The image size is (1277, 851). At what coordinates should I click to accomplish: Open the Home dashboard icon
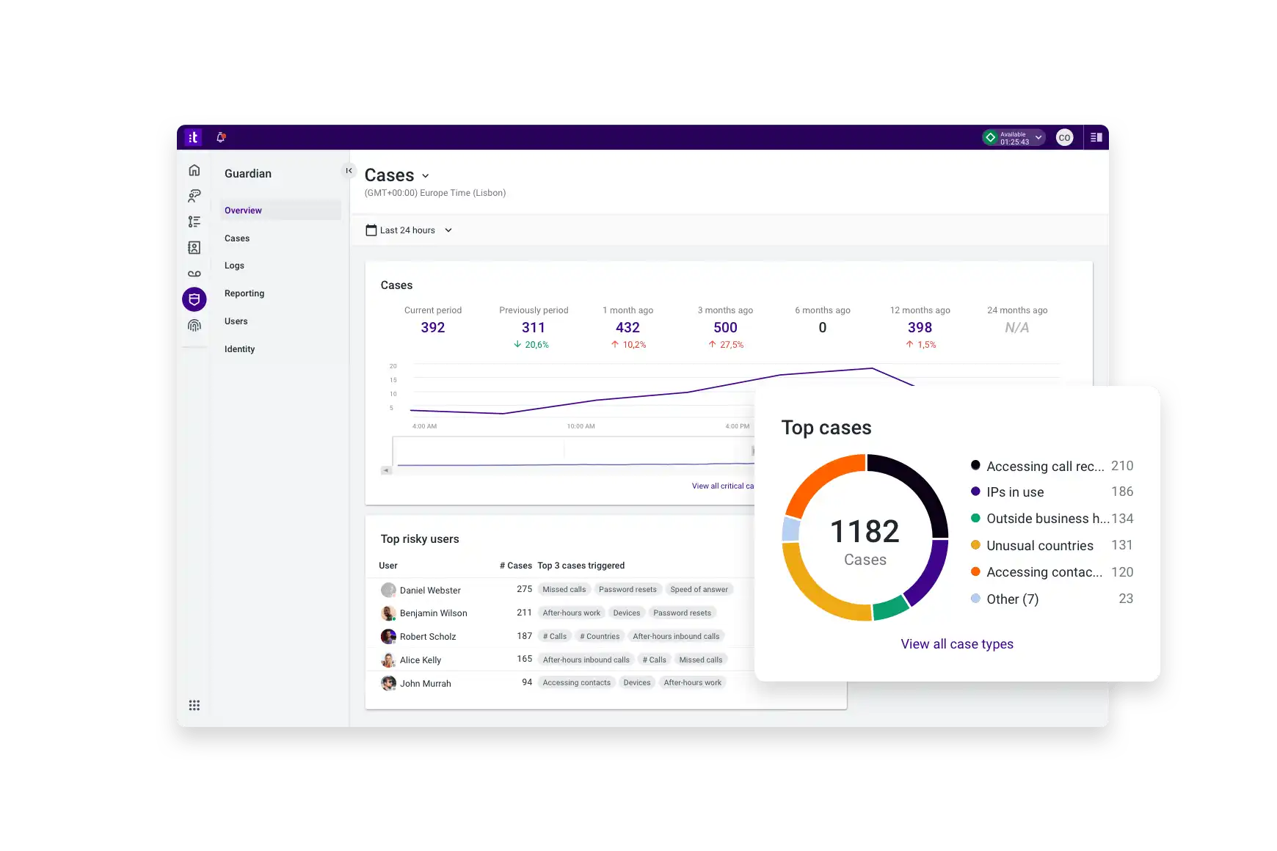tap(194, 169)
